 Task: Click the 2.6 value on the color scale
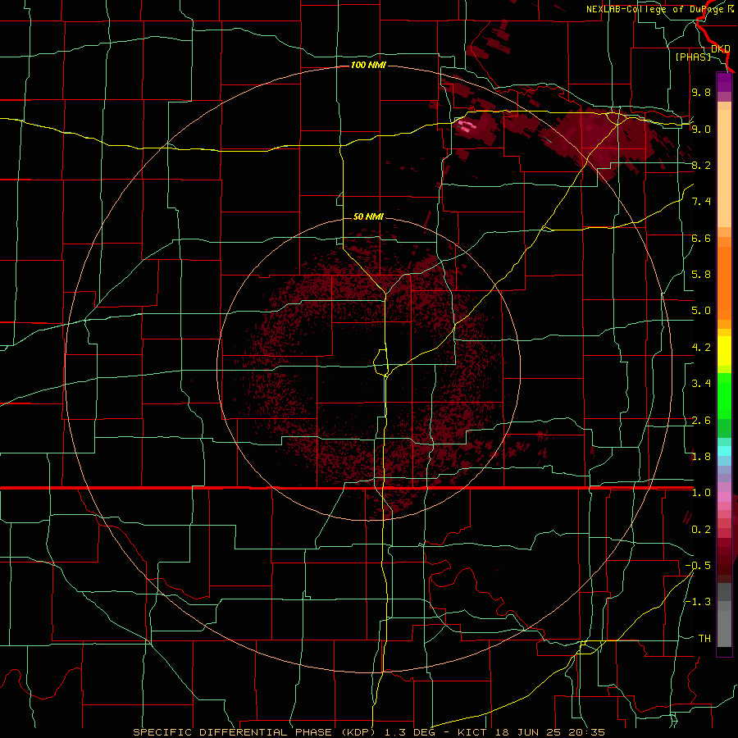click(701, 421)
